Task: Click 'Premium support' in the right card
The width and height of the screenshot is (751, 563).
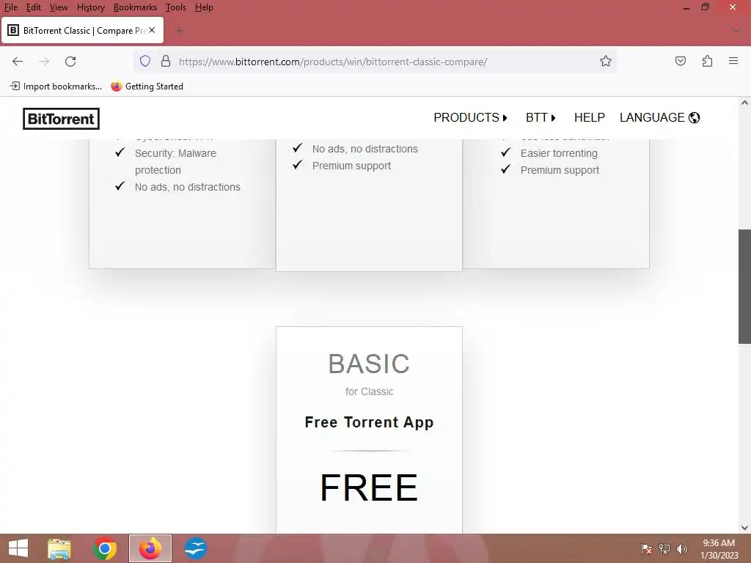Action: click(560, 170)
